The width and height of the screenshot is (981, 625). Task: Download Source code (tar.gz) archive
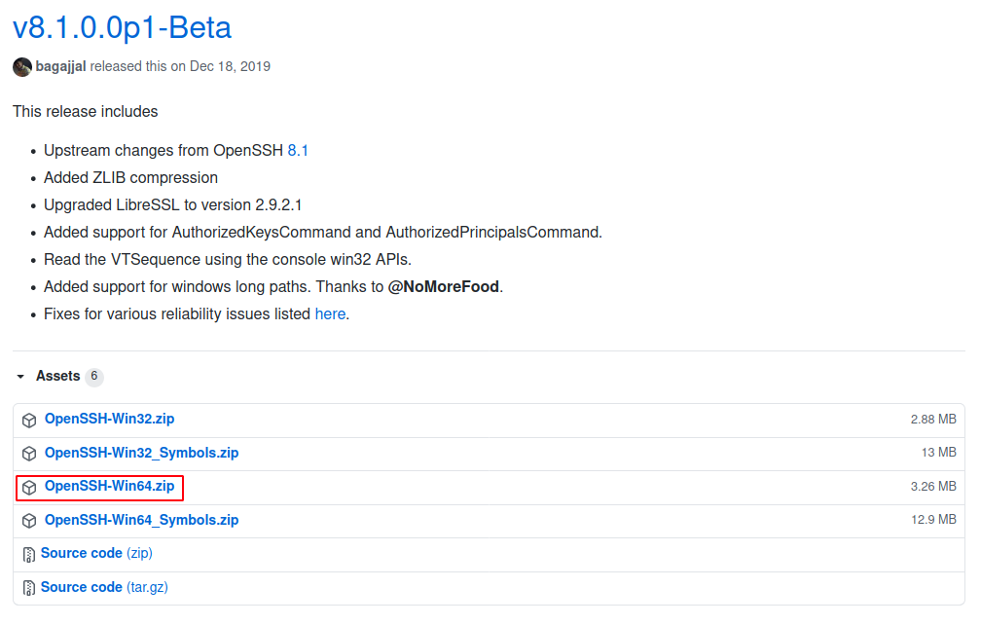click(96, 587)
